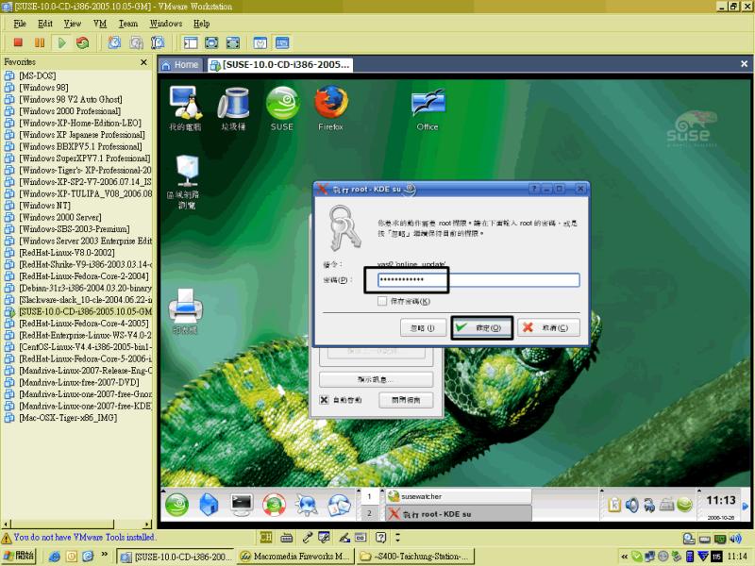Click the green Power On play icon
Image resolution: width=755 pixels, height=566 pixels.
click(x=61, y=42)
